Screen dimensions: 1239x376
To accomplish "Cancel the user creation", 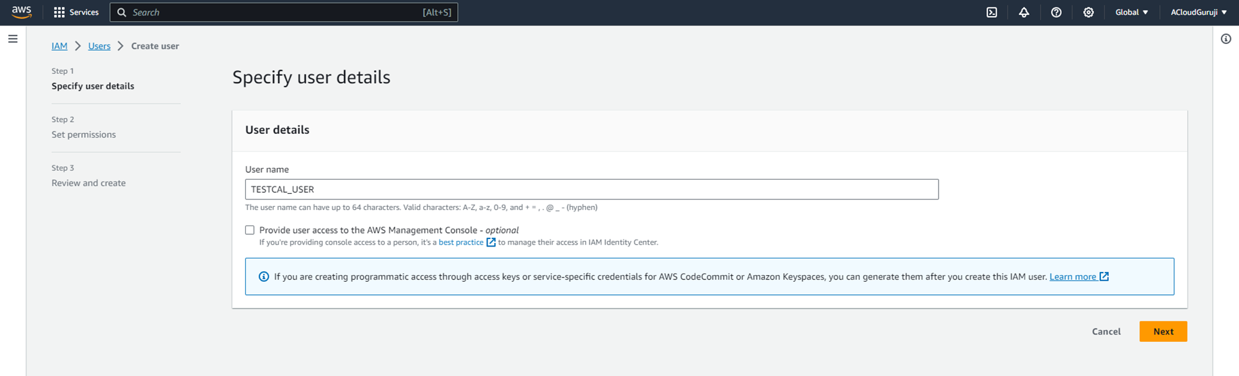I will [1106, 331].
